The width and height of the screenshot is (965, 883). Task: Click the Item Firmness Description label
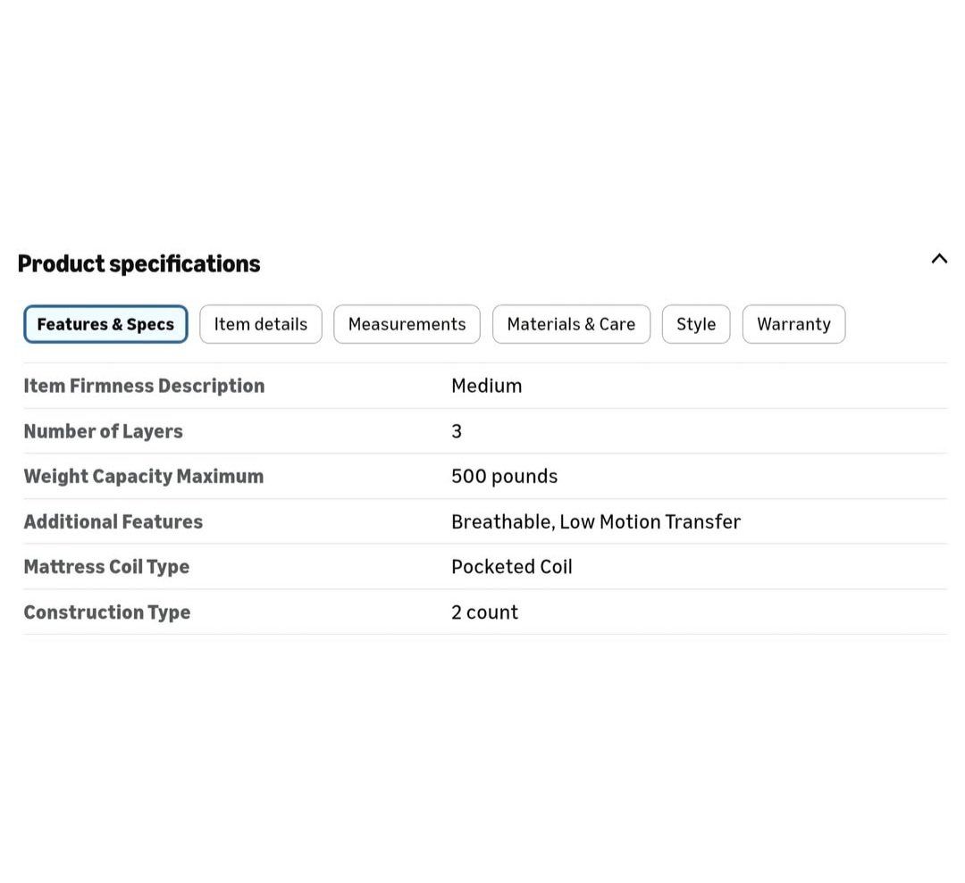(144, 386)
